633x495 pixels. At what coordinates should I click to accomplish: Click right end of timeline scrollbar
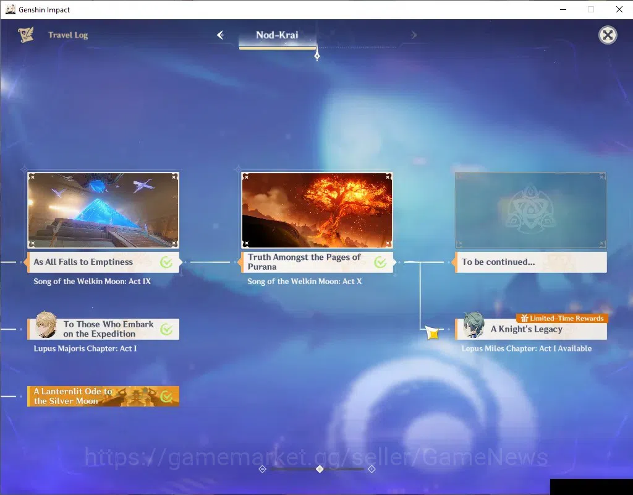click(x=372, y=469)
